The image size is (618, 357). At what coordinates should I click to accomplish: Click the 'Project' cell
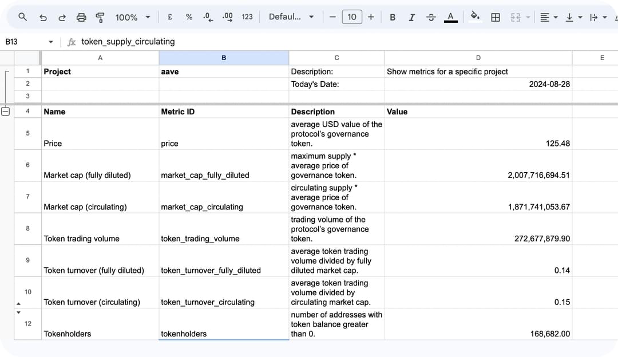100,72
